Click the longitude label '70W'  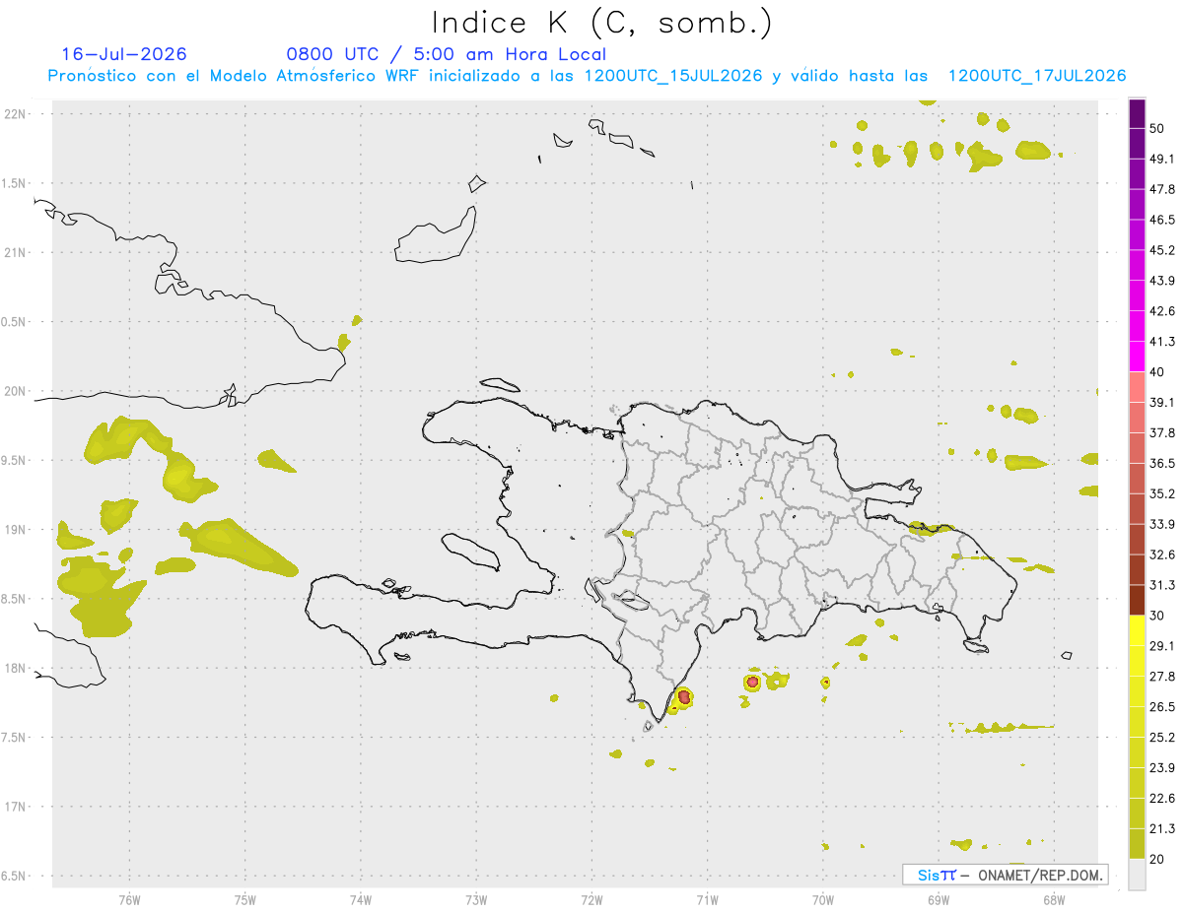coord(823,899)
